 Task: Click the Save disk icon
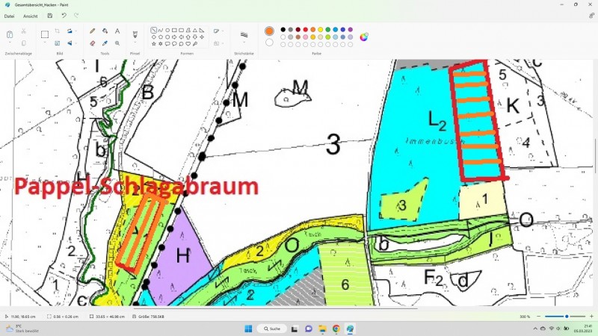click(50, 16)
